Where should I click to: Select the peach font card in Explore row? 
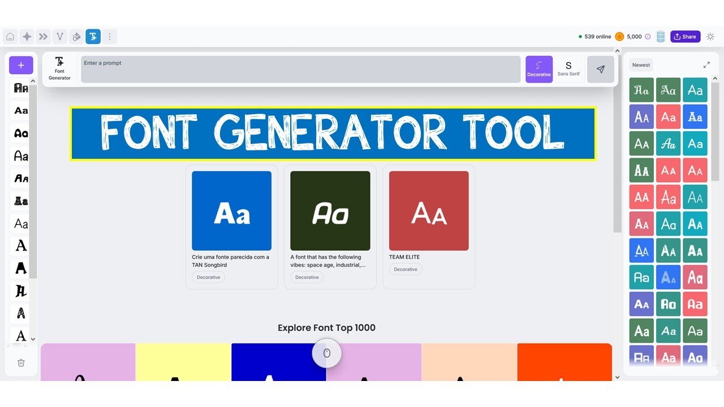[469, 362]
